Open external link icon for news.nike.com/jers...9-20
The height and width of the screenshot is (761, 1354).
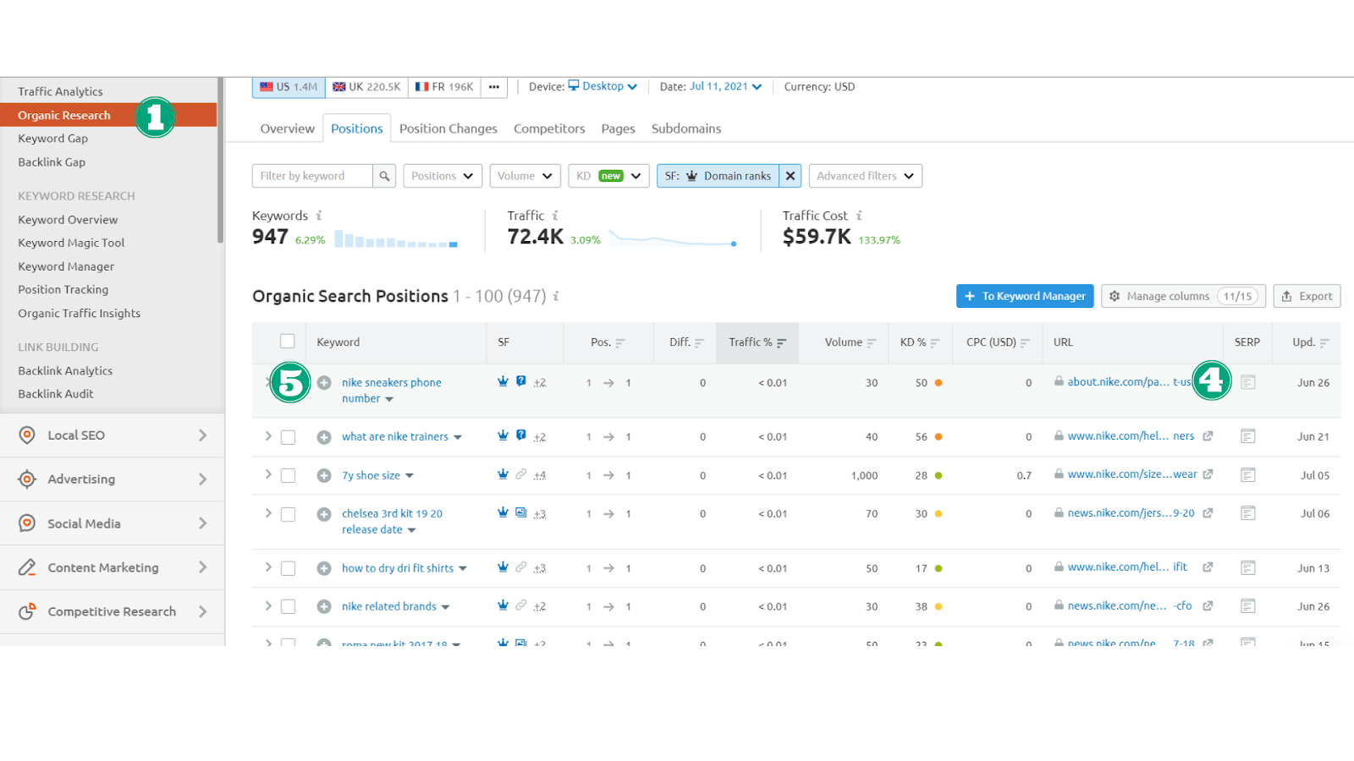point(1208,513)
